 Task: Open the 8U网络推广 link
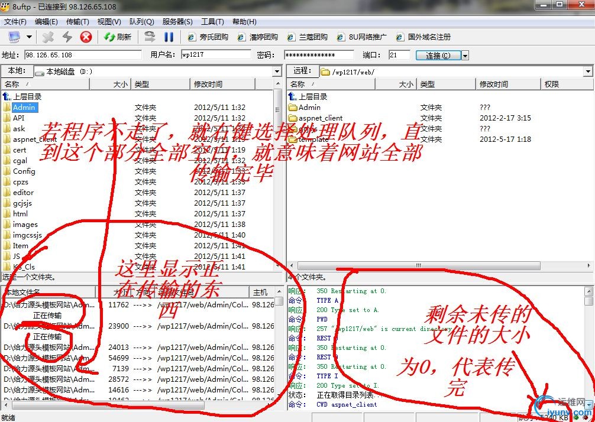click(x=362, y=37)
